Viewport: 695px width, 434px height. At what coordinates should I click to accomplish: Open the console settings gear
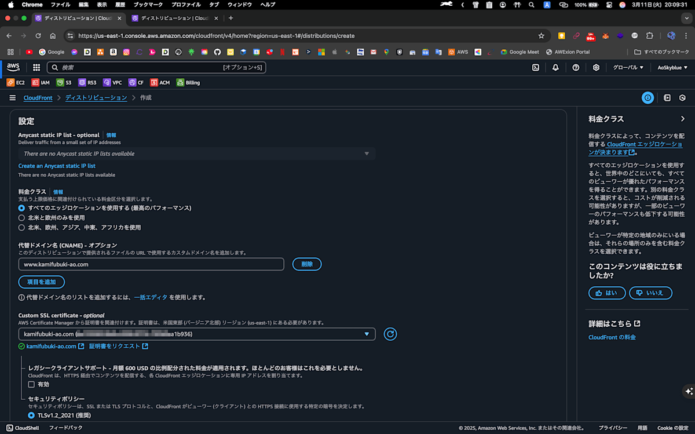(596, 67)
